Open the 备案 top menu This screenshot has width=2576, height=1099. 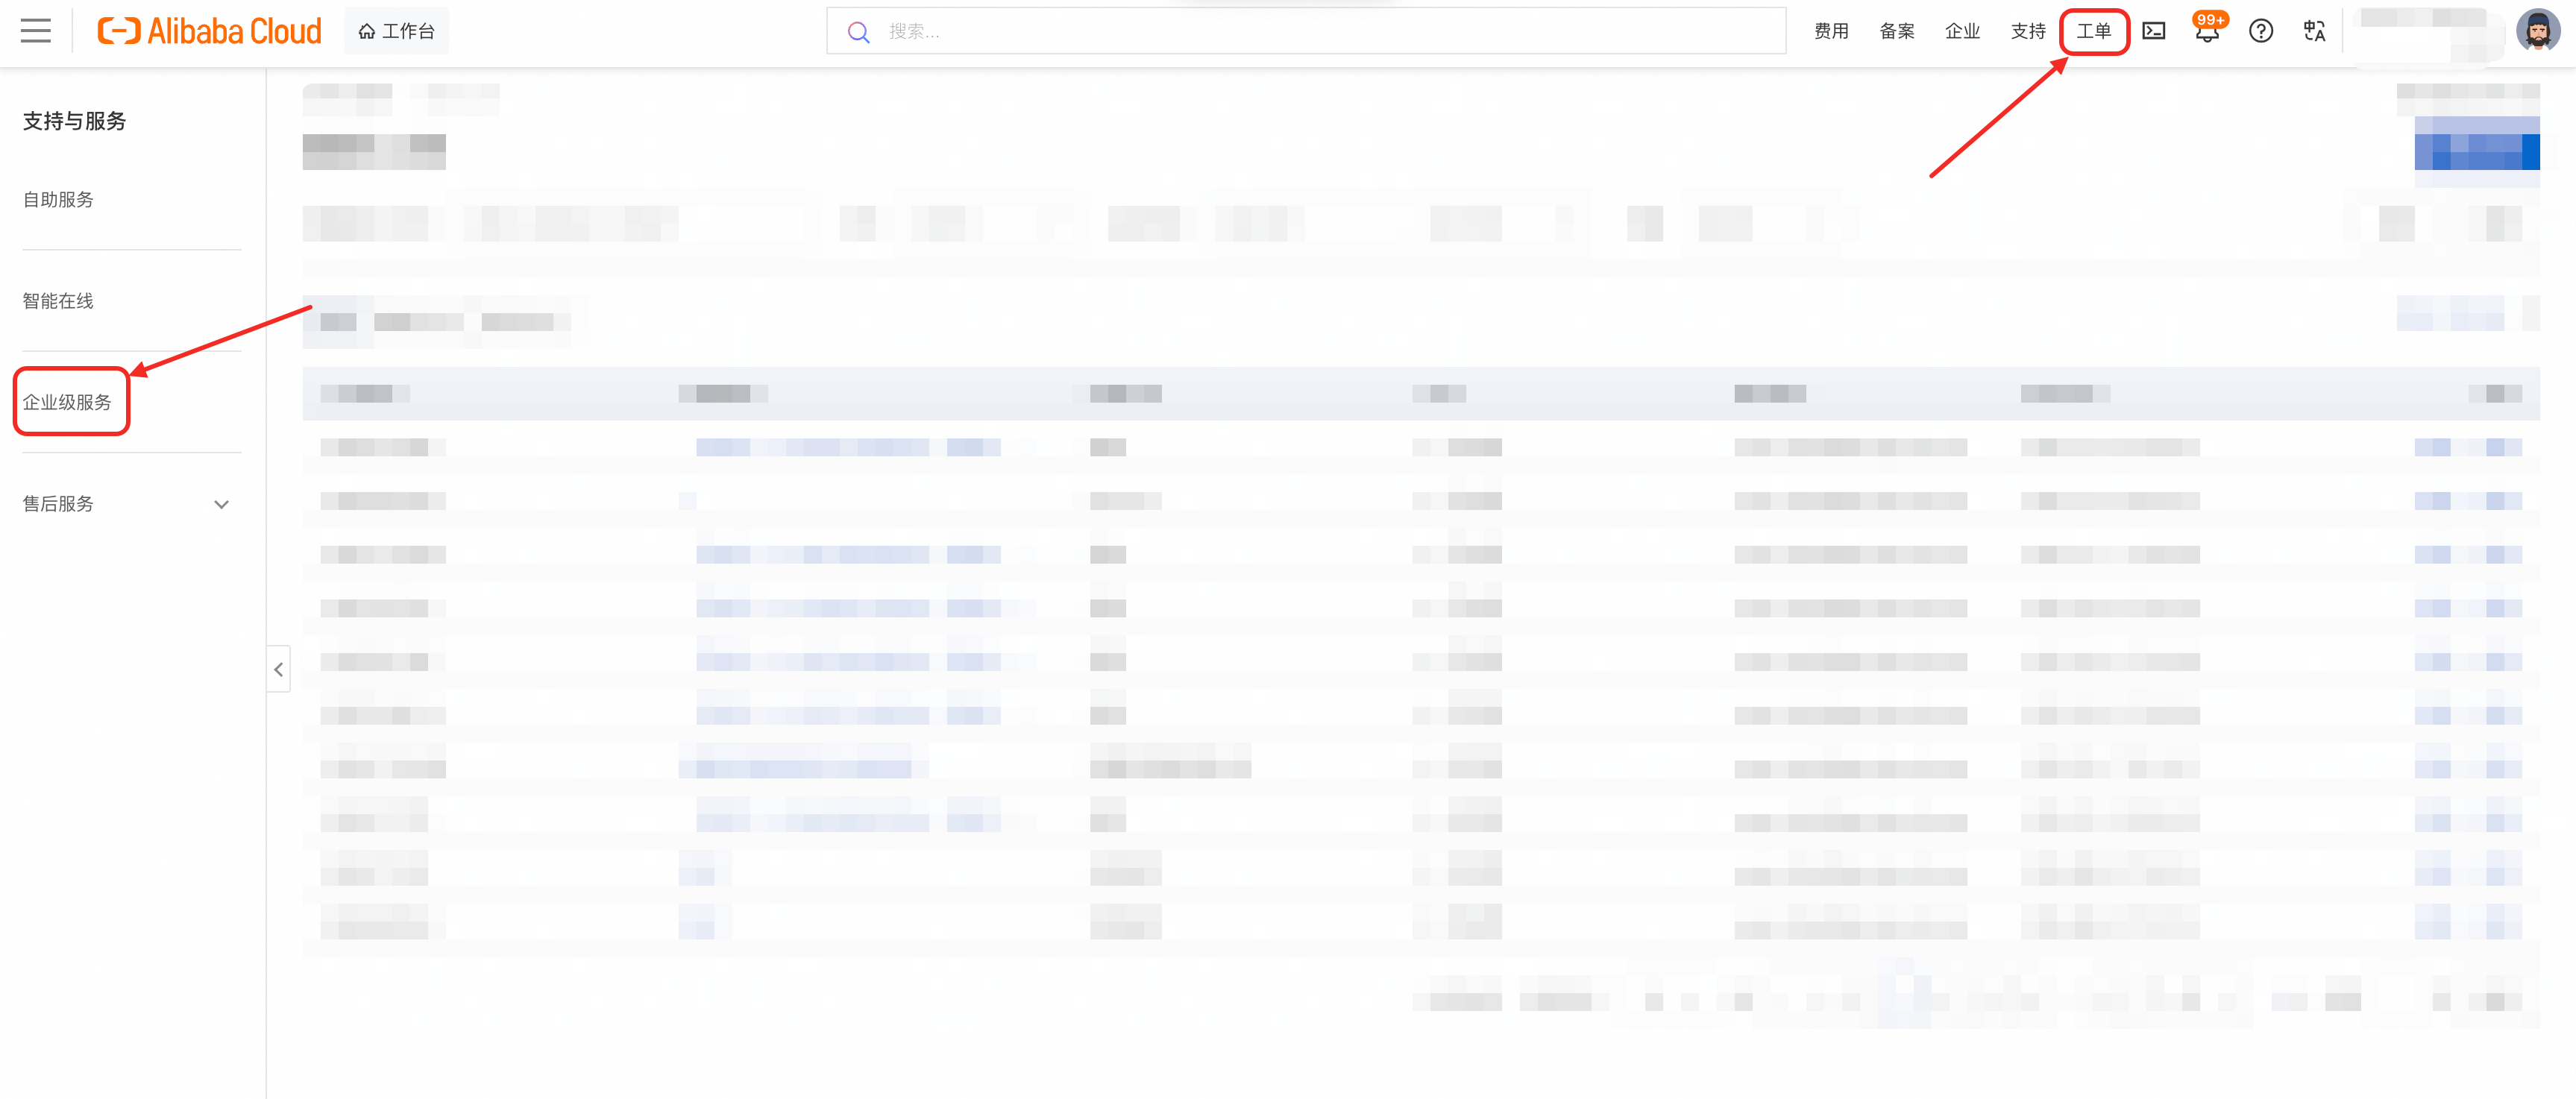coord(1897,31)
